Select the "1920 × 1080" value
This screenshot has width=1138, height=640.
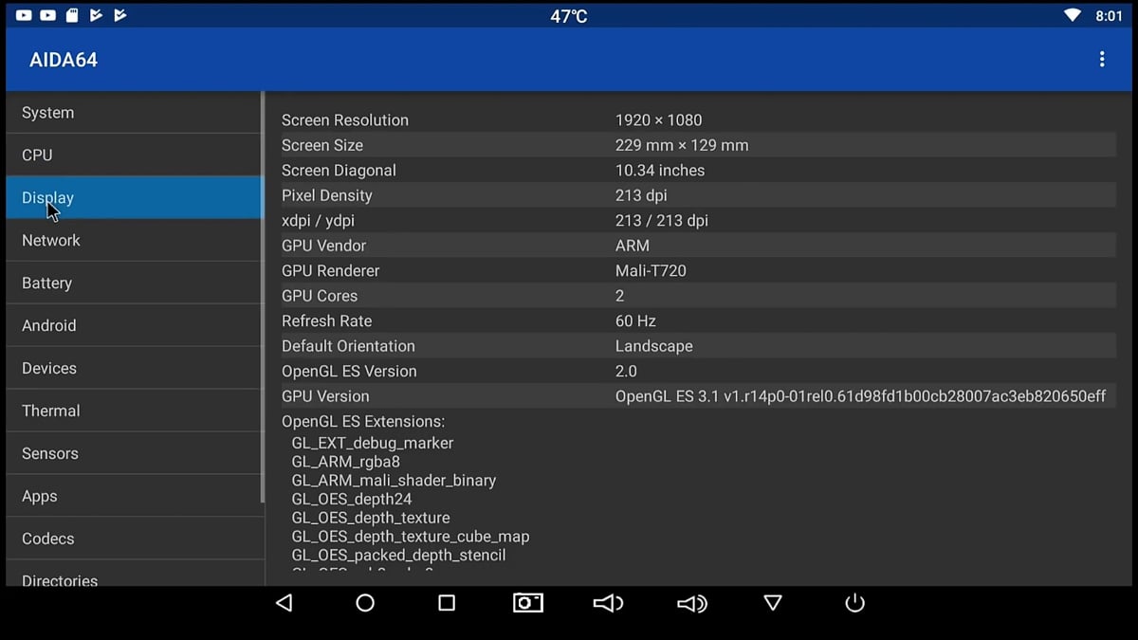pyautogui.click(x=659, y=120)
